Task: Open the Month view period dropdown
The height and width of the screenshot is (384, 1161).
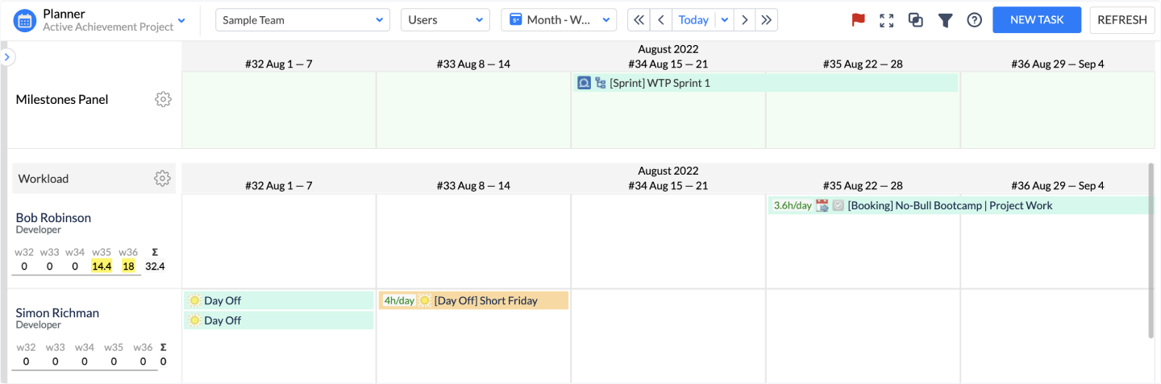Action: click(559, 20)
